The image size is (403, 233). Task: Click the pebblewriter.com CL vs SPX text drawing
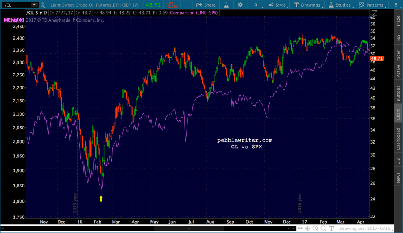point(245,144)
